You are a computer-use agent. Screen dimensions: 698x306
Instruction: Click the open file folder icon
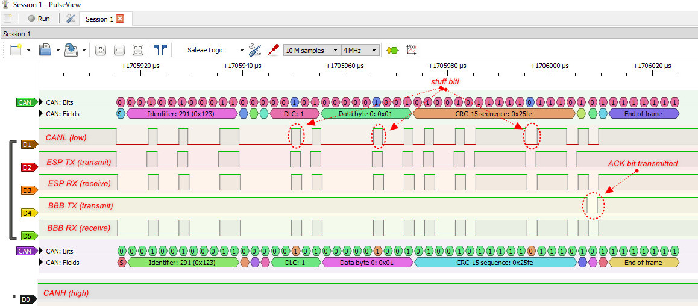[45, 50]
